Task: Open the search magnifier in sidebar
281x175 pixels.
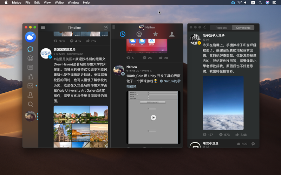Action: click(30, 104)
